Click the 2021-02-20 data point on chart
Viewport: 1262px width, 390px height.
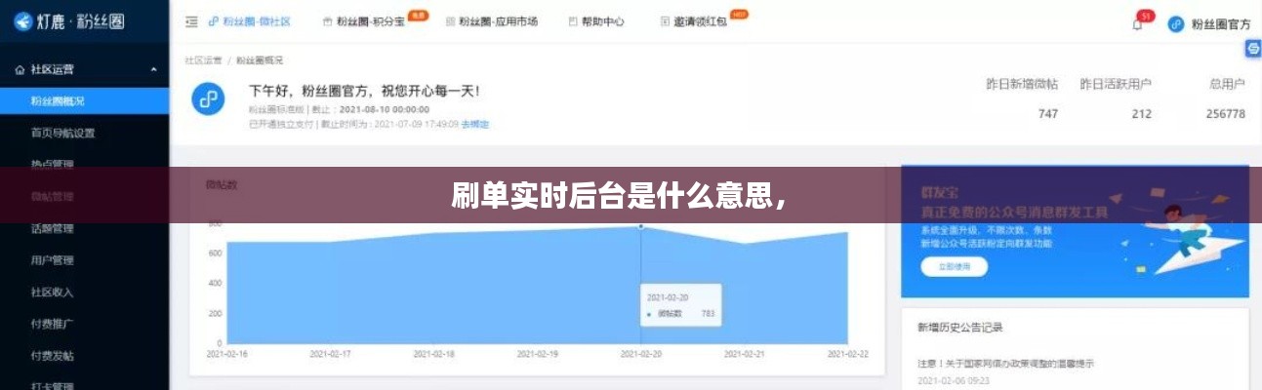pyautogui.click(x=640, y=226)
